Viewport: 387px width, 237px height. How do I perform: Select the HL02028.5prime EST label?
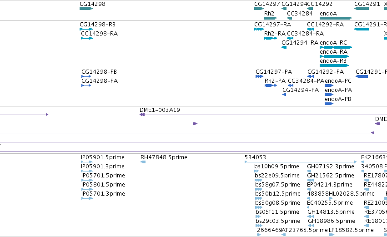pos(352,194)
